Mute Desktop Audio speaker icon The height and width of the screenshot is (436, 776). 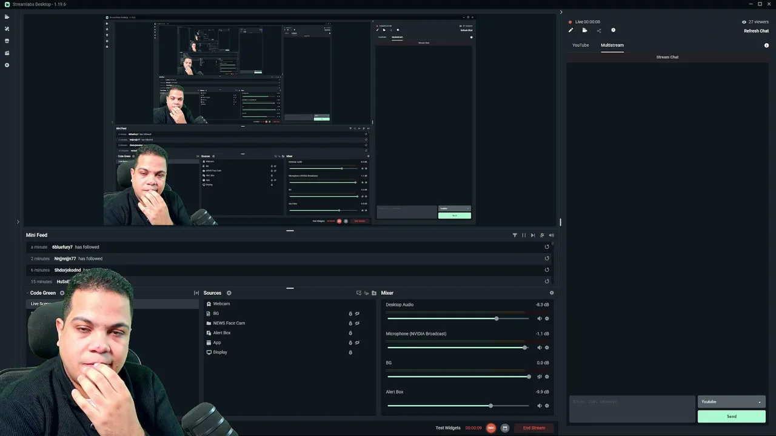[539, 319]
